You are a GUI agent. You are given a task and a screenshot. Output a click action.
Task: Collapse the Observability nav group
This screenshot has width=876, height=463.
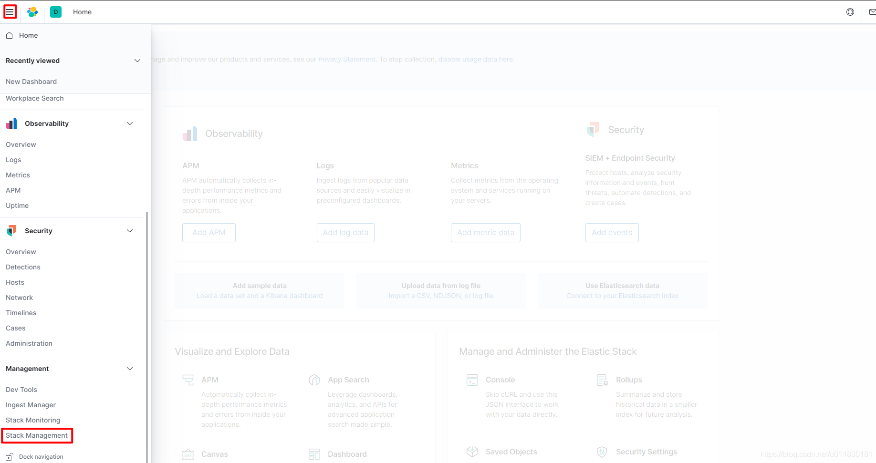[130, 123]
